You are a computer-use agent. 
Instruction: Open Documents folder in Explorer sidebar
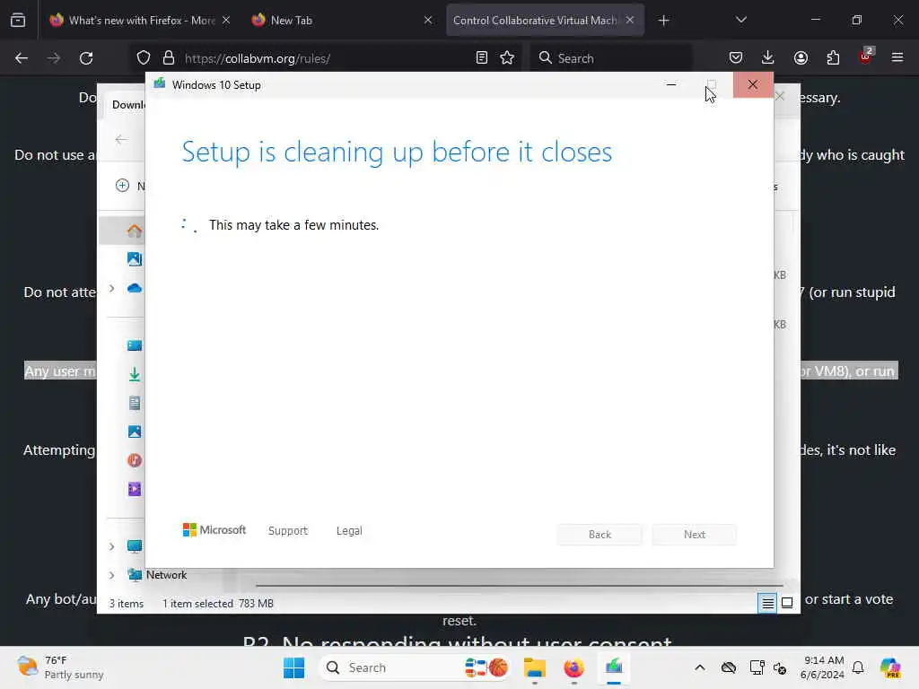point(135,403)
